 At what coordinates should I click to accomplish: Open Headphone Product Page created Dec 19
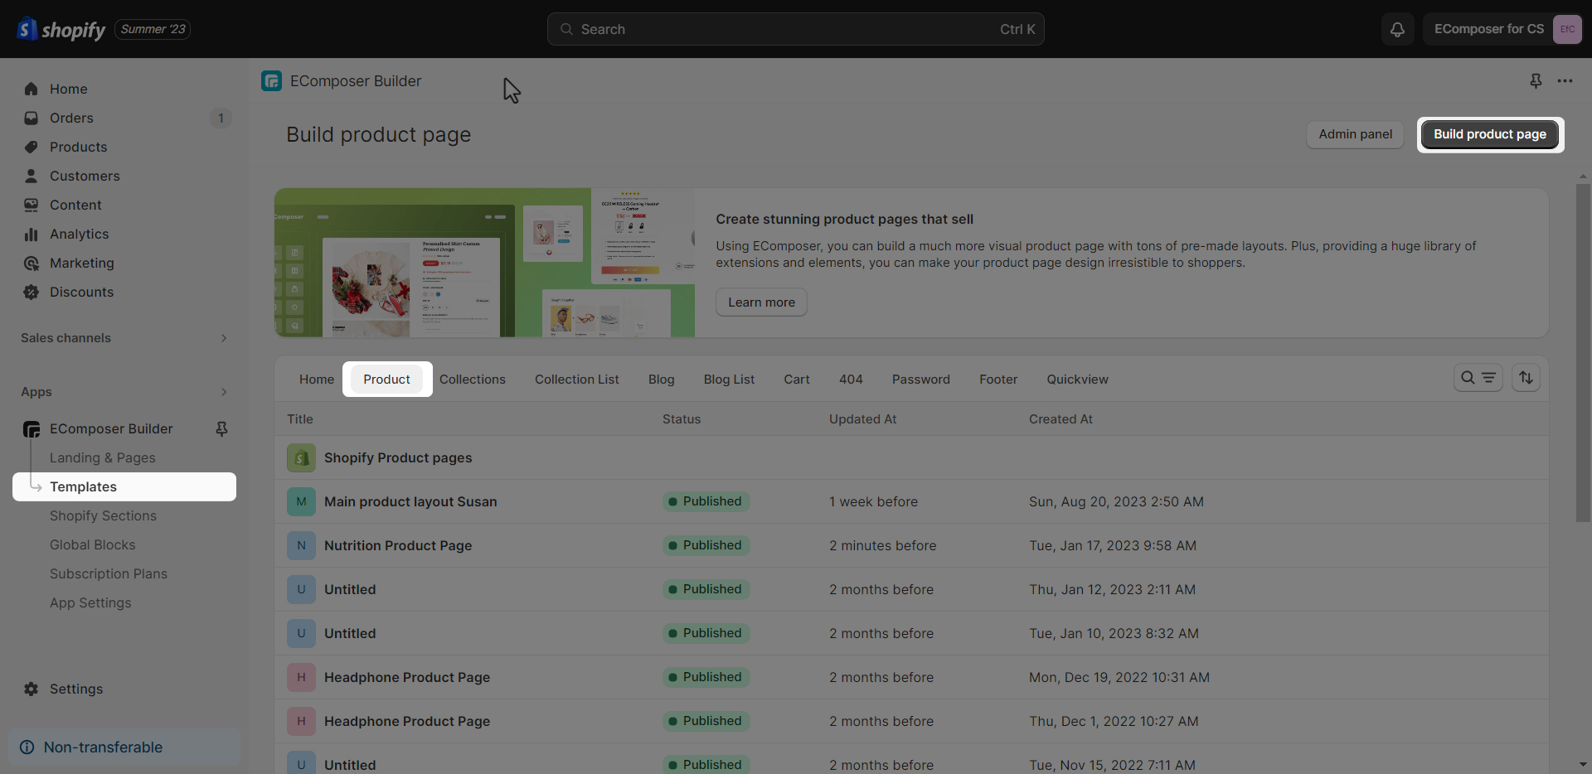point(407,677)
